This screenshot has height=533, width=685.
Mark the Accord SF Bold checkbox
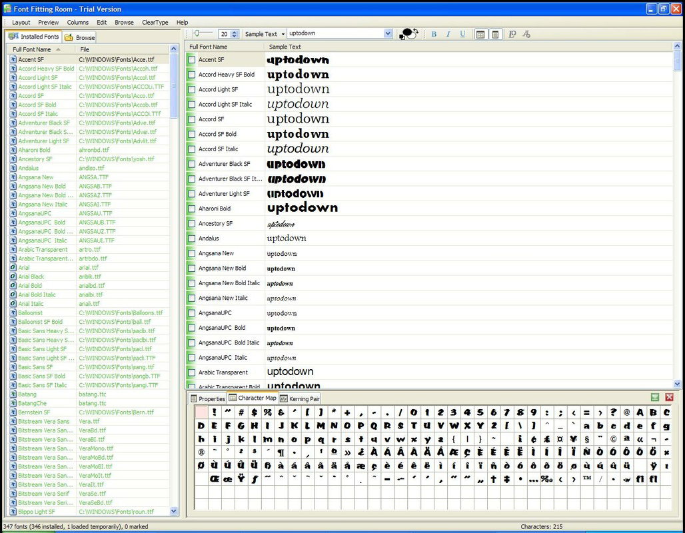[x=191, y=134]
